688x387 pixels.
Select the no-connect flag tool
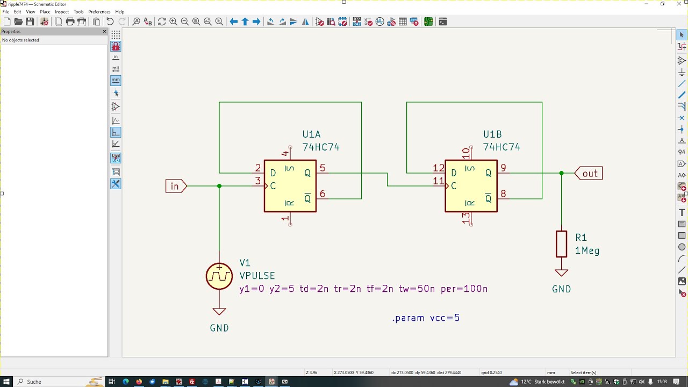tap(682, 118)
